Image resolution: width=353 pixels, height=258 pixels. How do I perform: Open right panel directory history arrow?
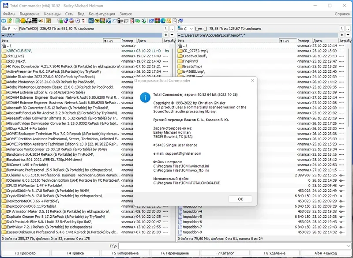click(x=348, y=35)
